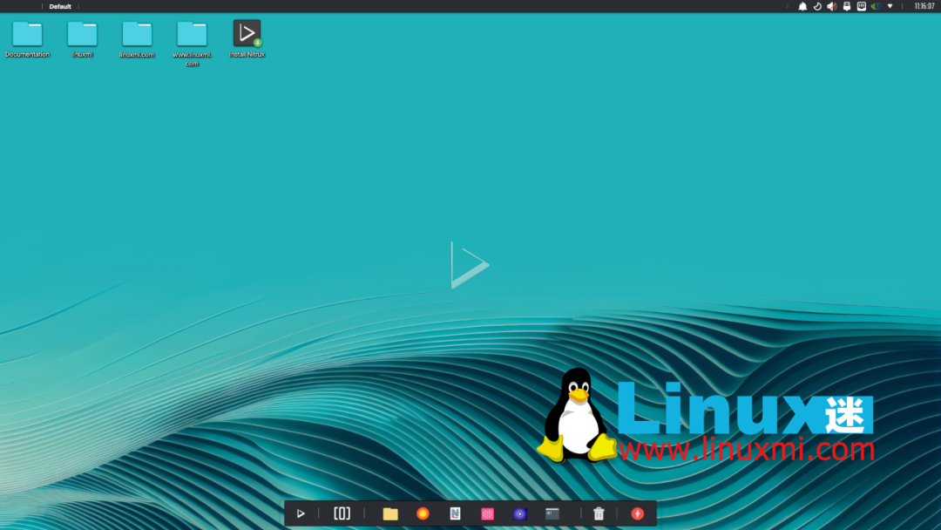Open the terminal from the dock
Viewport: 941px width, 530px height.
552,513
